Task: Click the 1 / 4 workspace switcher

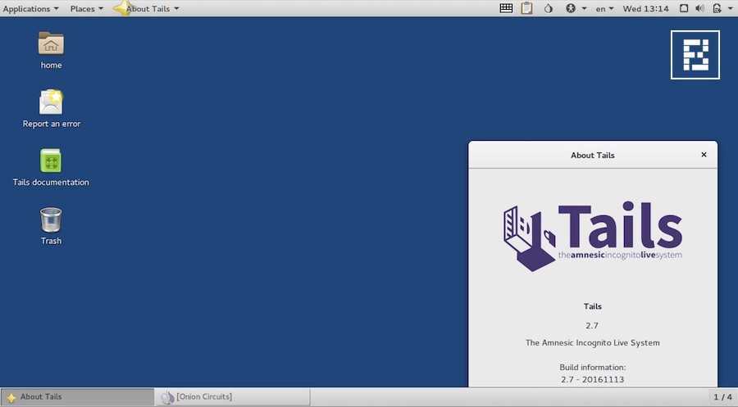Action: [722, 397]
